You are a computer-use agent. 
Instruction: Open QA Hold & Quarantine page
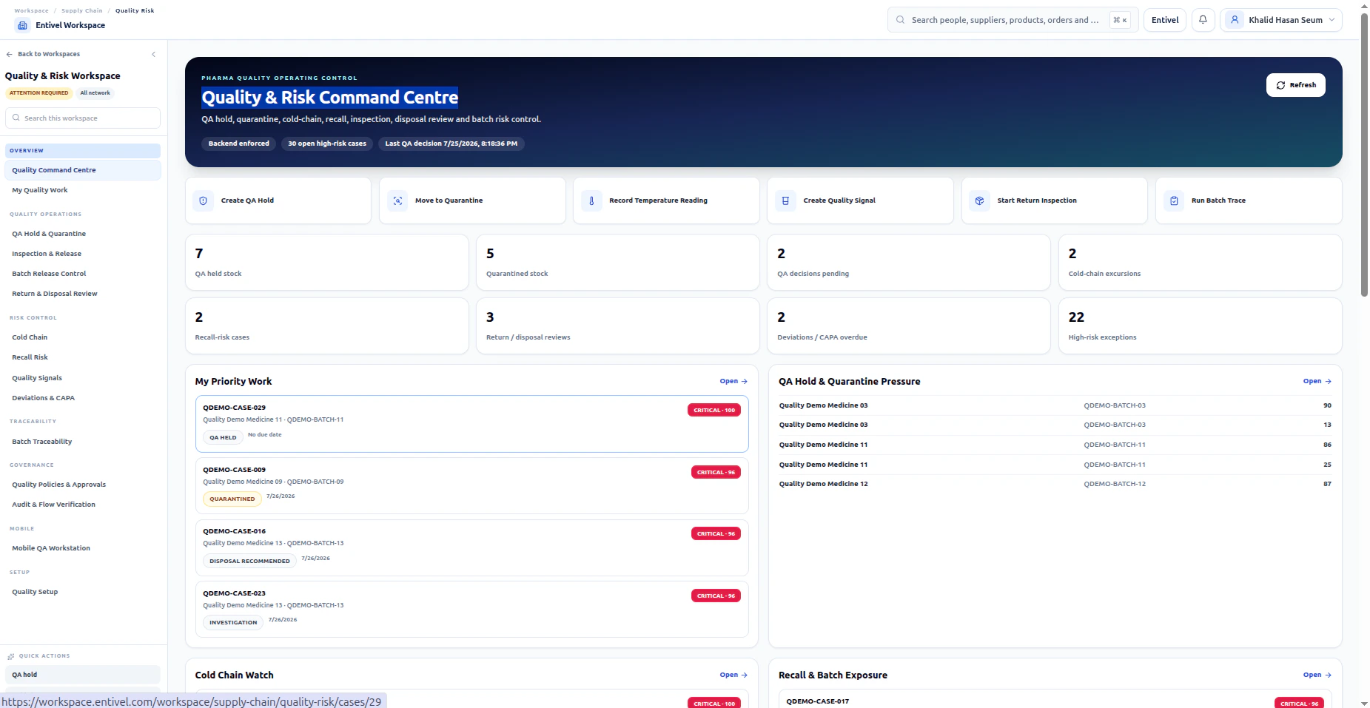pos(83,234)
